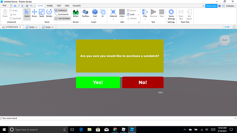Image resolution: width=237 pixels, height=133 pixels.
Task: Toggle Collisions option
Action: (x=61, y=10)
